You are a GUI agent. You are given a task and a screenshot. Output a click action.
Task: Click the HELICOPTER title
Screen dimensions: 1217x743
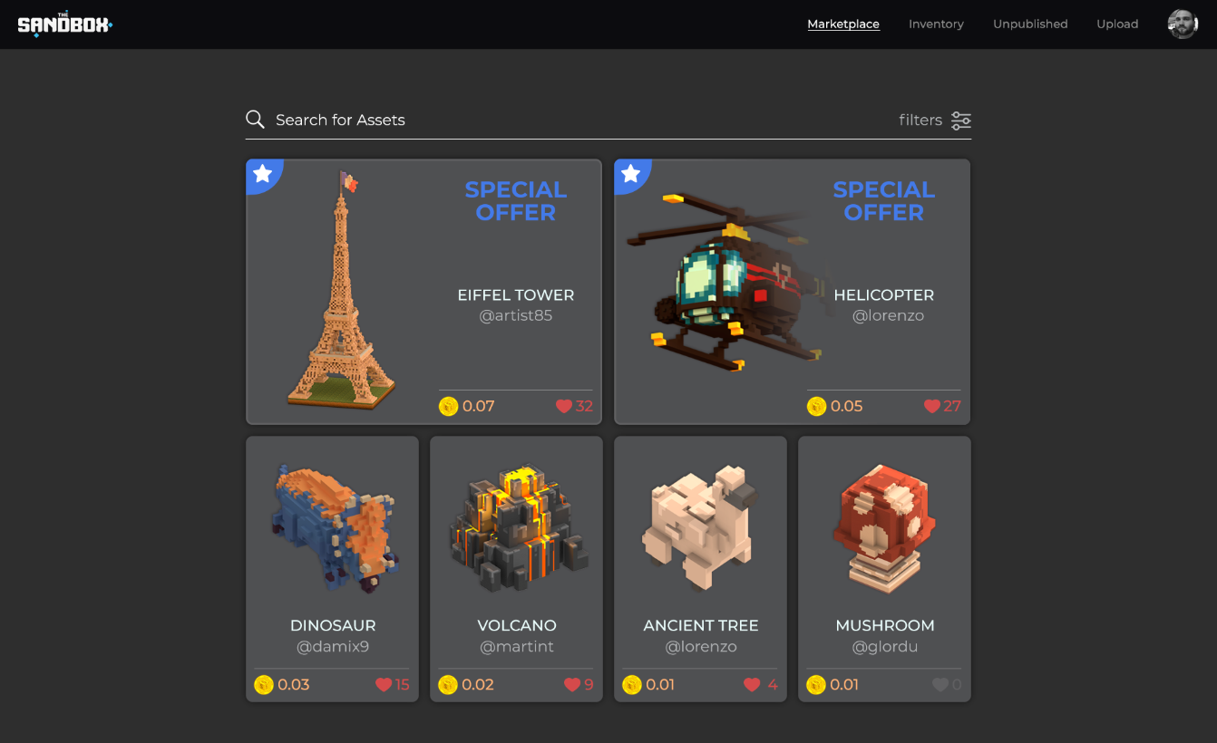[884, 295]
